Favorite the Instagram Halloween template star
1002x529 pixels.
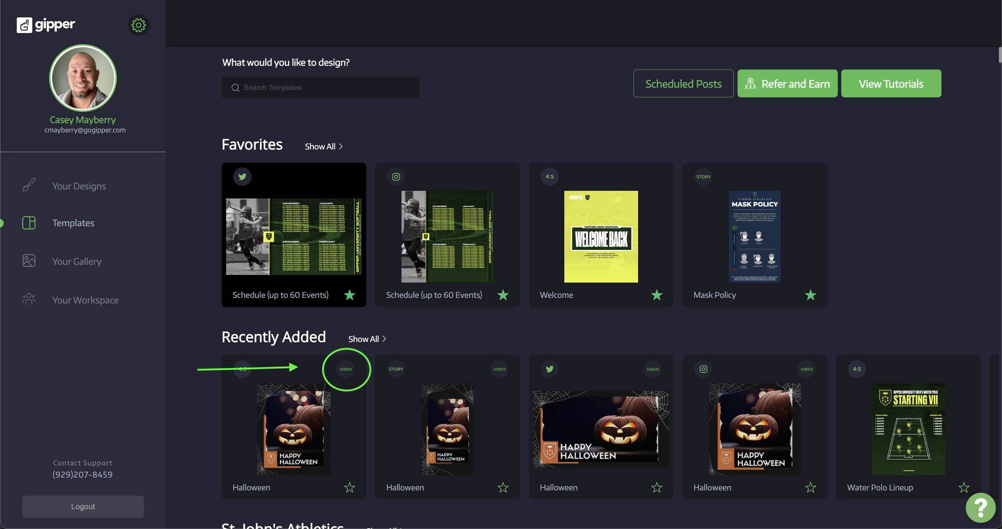pyautogui.click(x=810, y=487)
